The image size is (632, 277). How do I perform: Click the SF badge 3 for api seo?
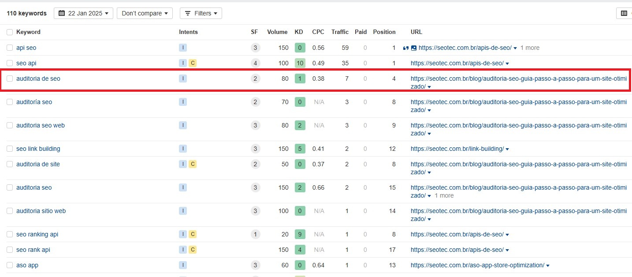[255, 48]
